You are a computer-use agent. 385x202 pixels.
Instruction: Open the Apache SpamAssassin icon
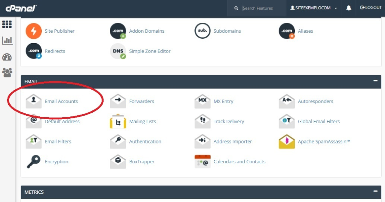pos(286,142)
